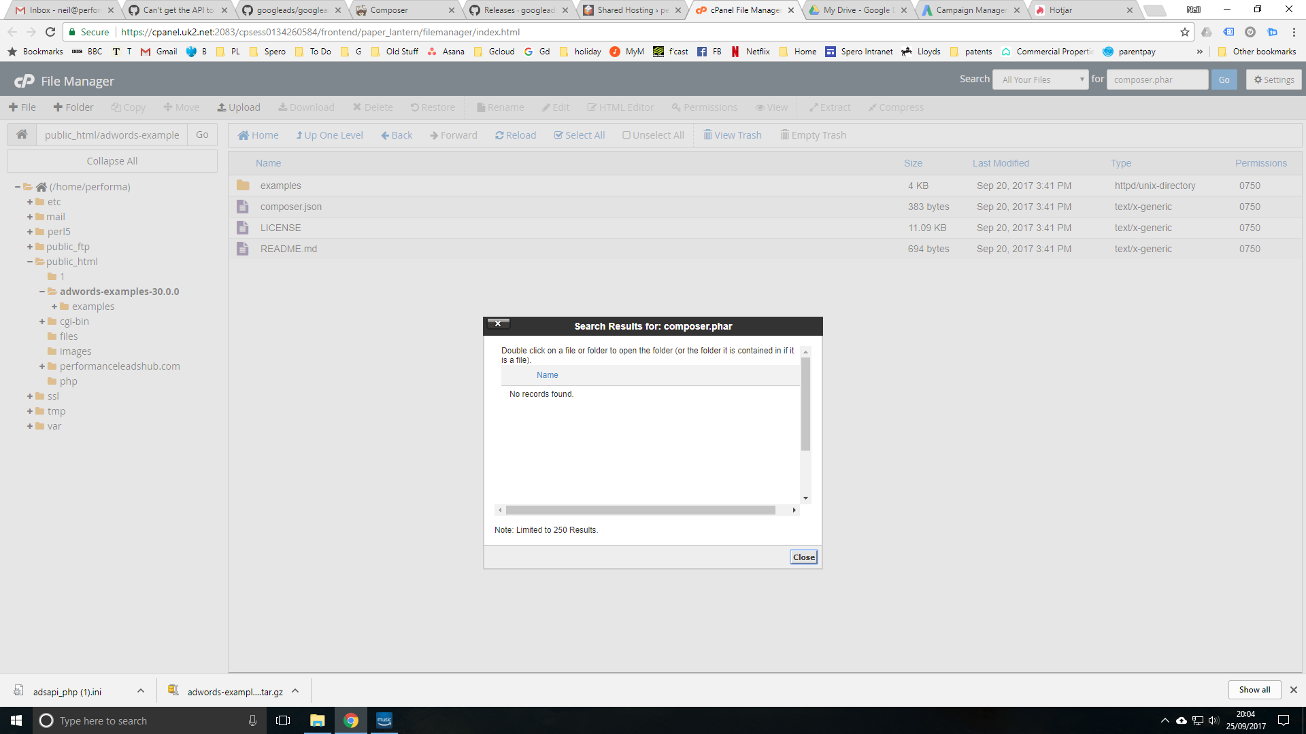The image size is (1306, 734).
Task: Empty the Trash
Action: click(x=813, y=135)
